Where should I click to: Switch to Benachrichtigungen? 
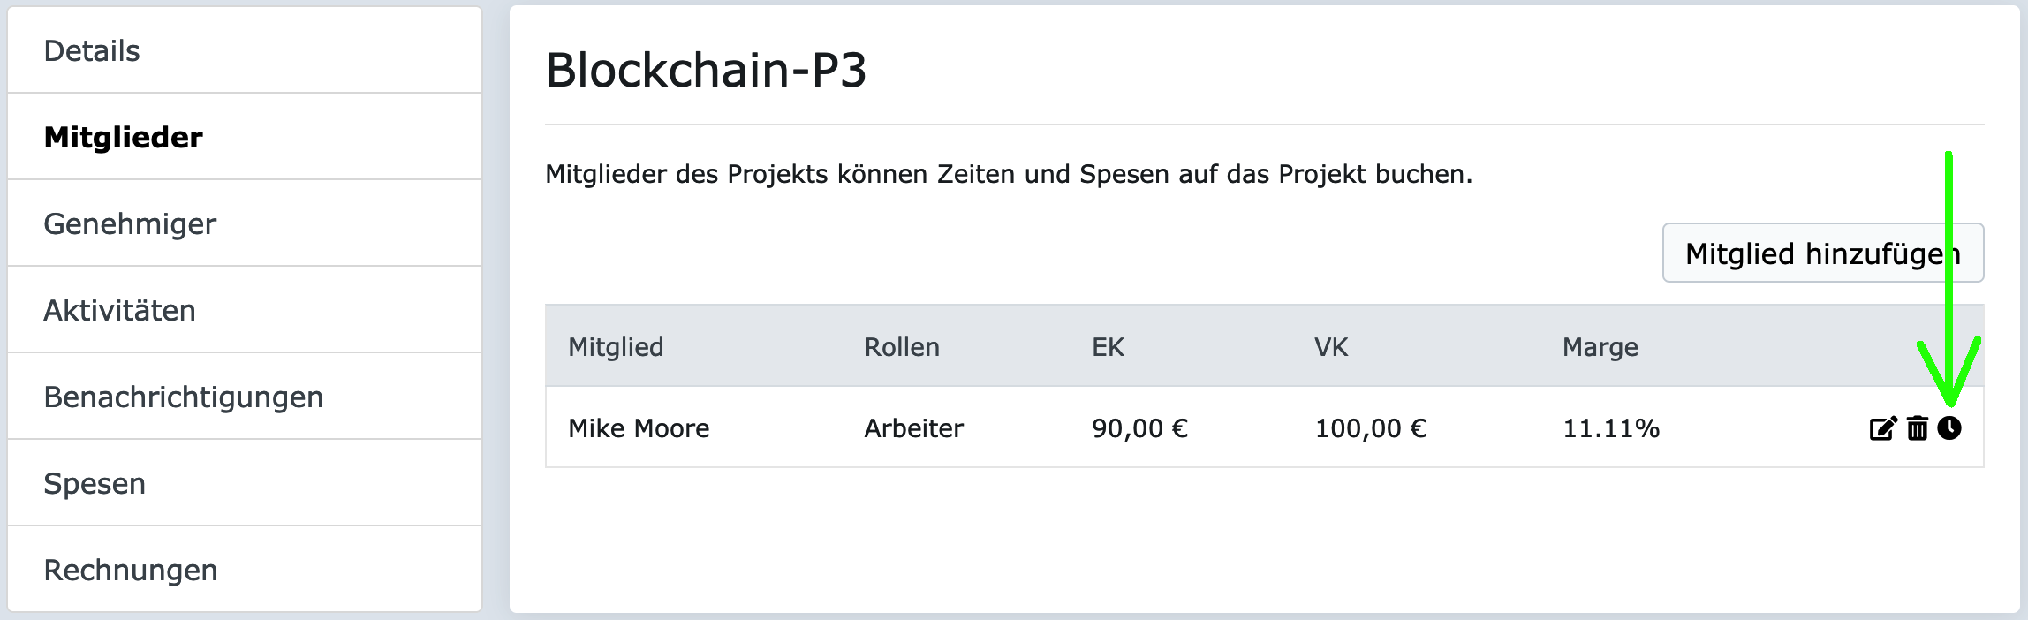184,397
